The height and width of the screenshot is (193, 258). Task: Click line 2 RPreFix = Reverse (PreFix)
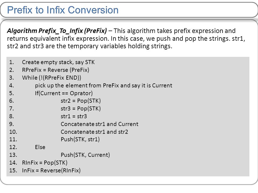coord(56,70)
